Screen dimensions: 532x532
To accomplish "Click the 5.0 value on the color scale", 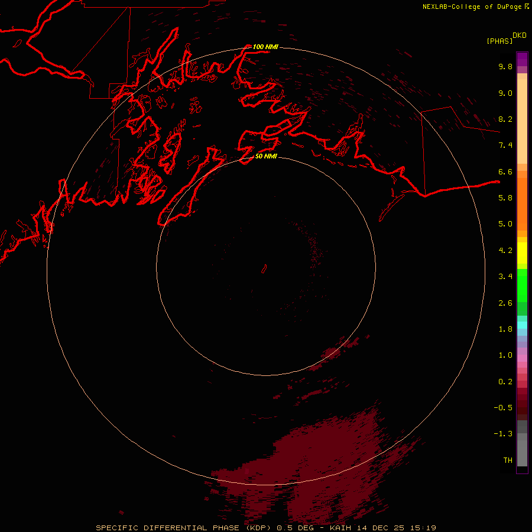I will click(505, 224).
